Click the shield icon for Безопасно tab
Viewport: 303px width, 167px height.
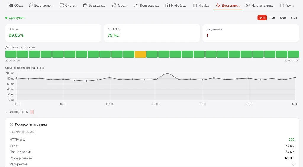coord(30,5)
